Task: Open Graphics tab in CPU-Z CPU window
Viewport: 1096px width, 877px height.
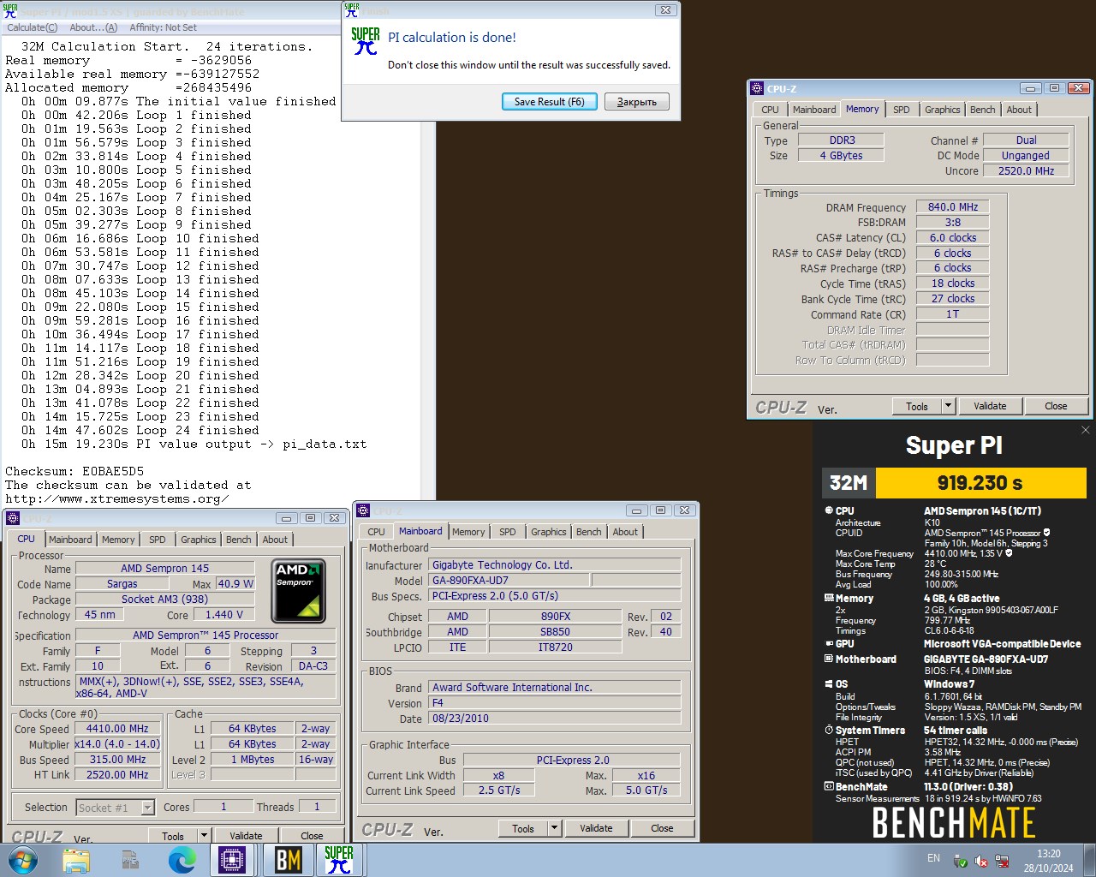Action: pyautogui.click(x=198, y=540)
